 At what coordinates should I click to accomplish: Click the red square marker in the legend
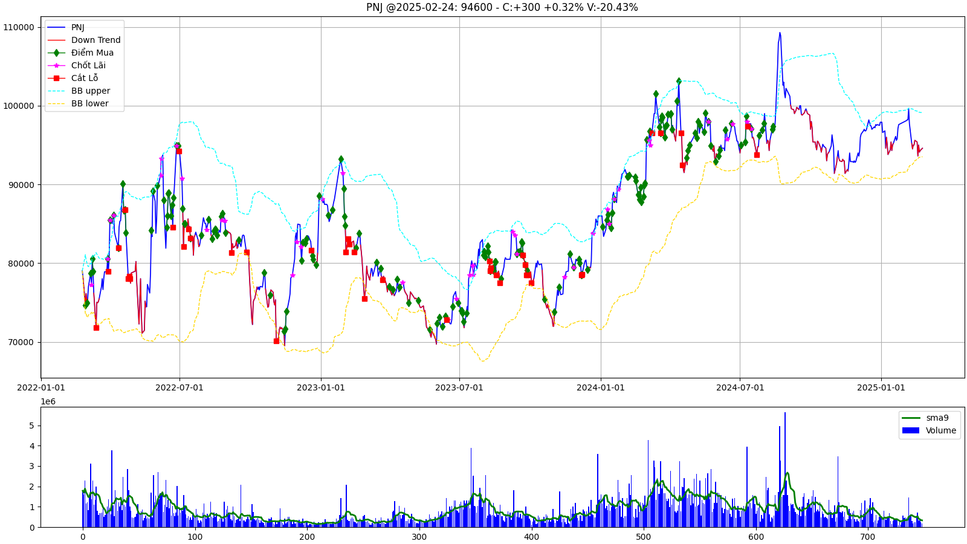coord(56,78)
